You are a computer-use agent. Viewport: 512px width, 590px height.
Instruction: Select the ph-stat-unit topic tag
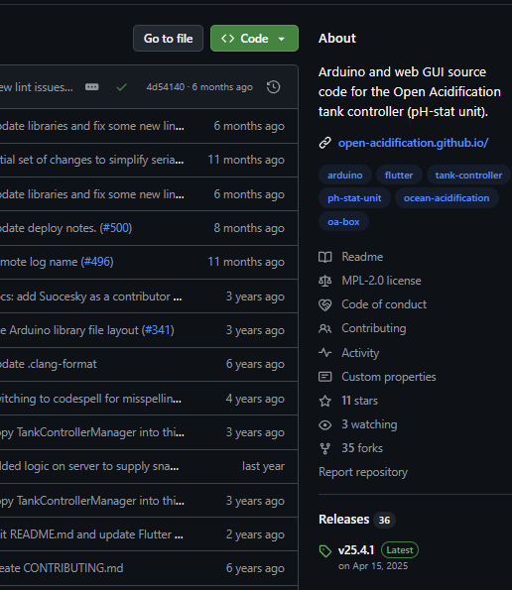coord(354,198)
